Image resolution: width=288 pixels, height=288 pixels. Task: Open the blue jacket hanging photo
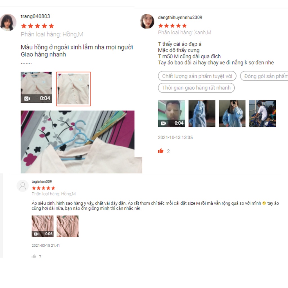[202, 114]
